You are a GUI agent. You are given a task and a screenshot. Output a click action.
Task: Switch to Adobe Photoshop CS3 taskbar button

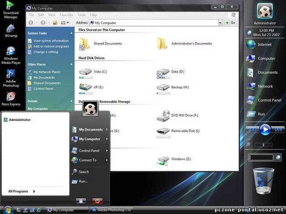[x=112, y=210]
